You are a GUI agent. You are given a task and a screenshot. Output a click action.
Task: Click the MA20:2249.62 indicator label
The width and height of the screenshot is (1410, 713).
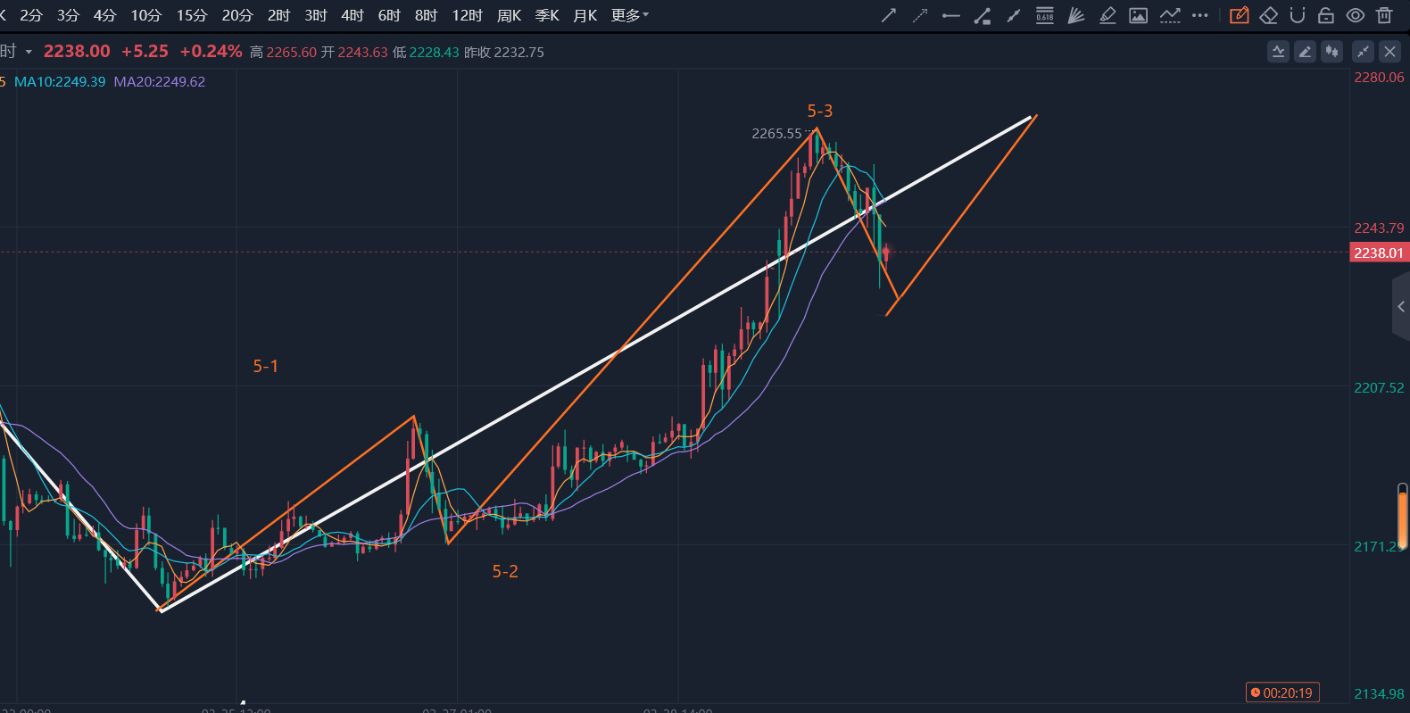click(159, 82)
